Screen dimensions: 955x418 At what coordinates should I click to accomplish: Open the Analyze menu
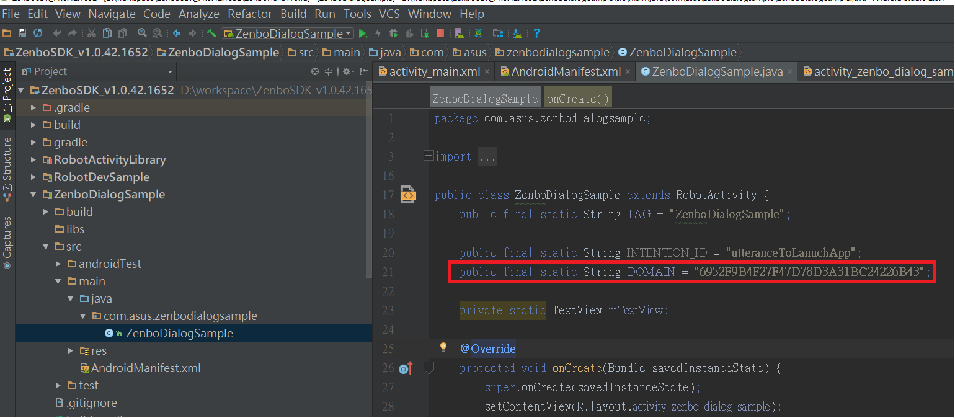(199, 14)
